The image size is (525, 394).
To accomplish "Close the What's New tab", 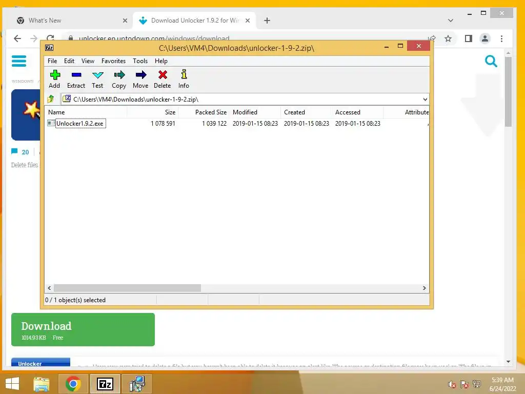I will tap(125, 21).
